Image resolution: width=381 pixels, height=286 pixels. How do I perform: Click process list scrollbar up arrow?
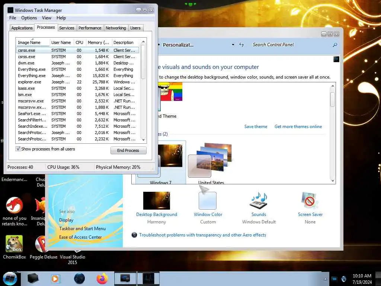143,42
